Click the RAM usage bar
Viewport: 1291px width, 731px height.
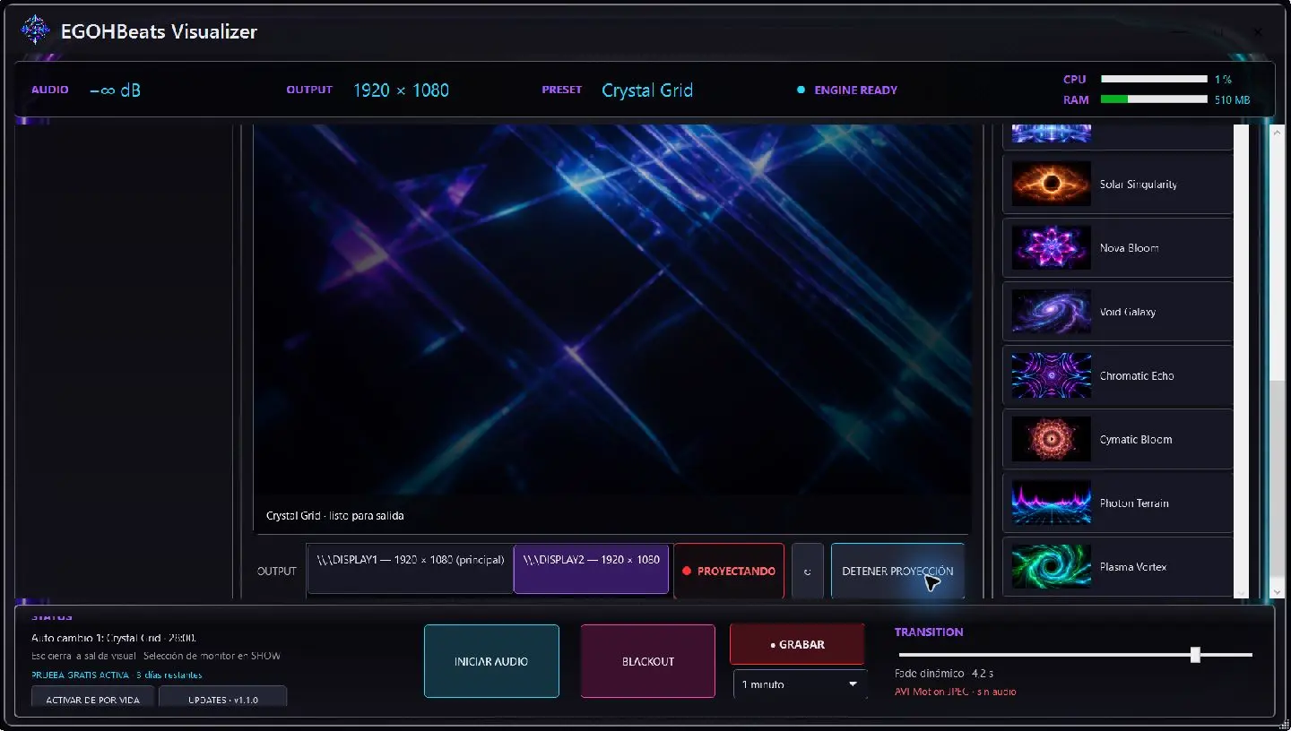click(1154, 99)
